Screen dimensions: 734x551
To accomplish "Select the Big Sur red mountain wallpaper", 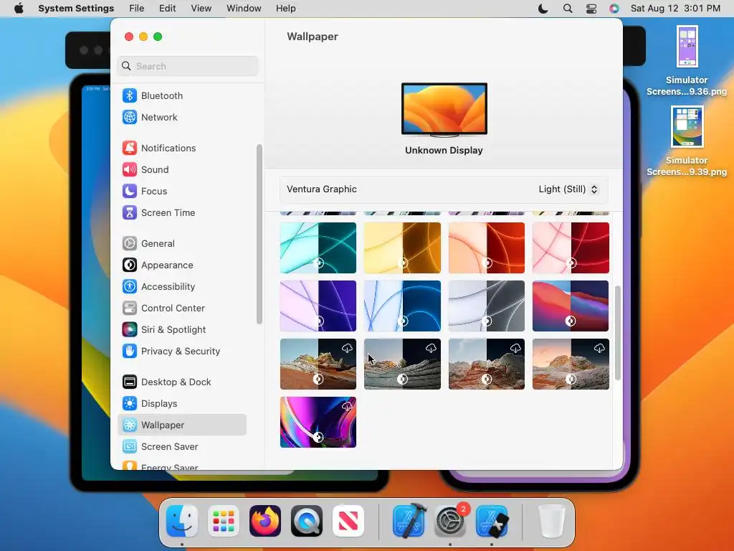I will [571, 306].
